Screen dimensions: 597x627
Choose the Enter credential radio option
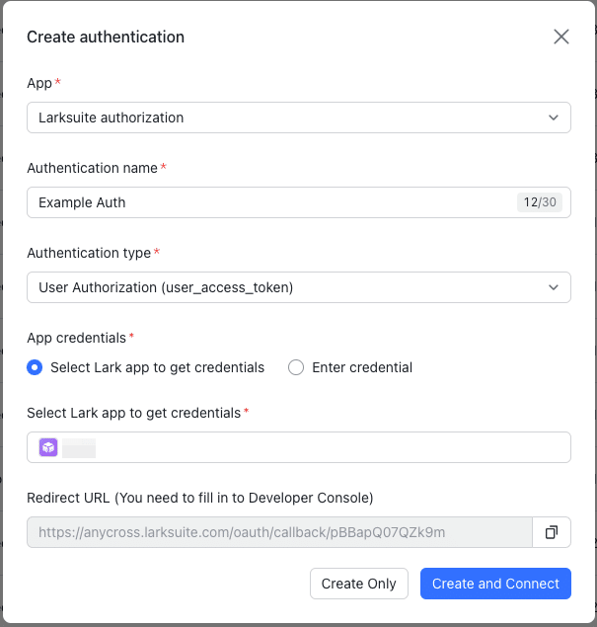296,367
